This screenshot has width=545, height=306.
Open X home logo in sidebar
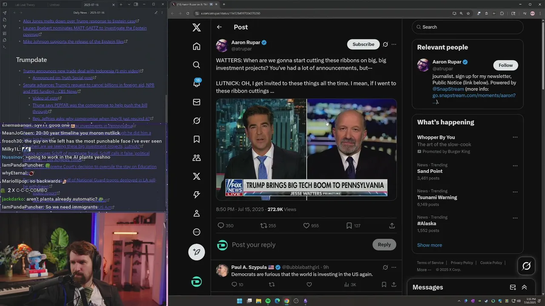point(196,27)
